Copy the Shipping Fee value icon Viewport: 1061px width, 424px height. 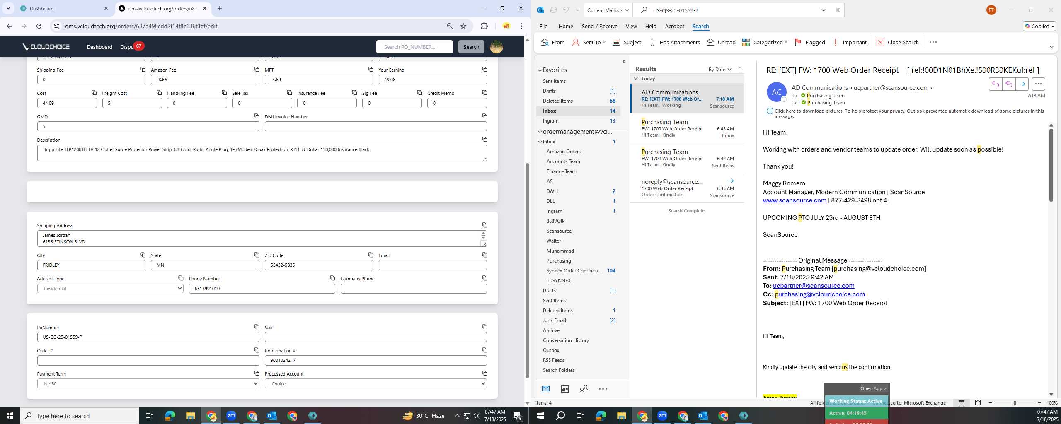143,70
